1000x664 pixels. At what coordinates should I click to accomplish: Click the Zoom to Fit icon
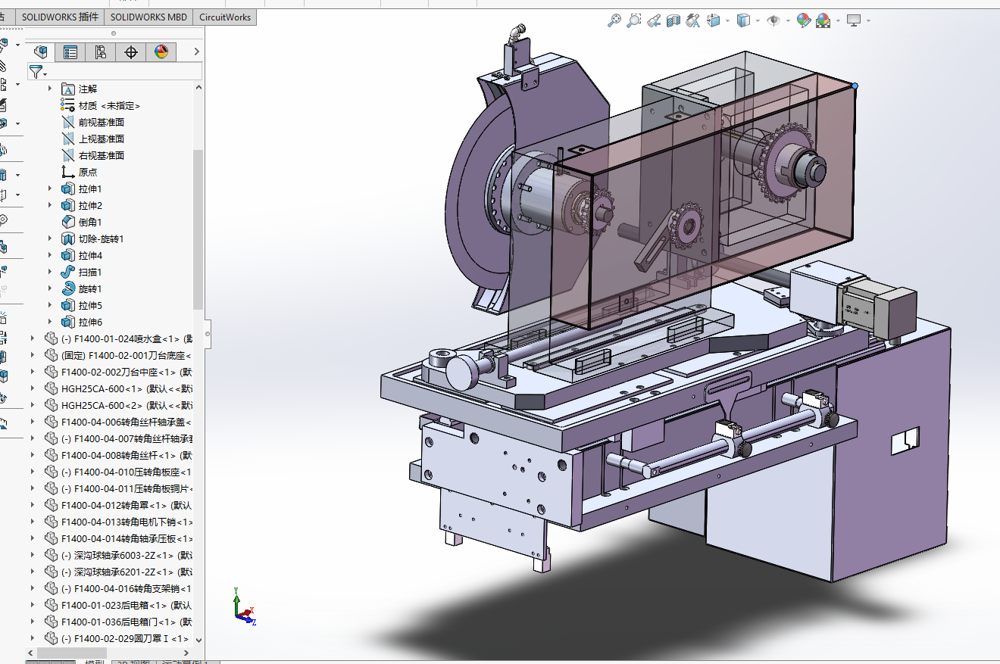pyautogui.click(x=614, y=21)
